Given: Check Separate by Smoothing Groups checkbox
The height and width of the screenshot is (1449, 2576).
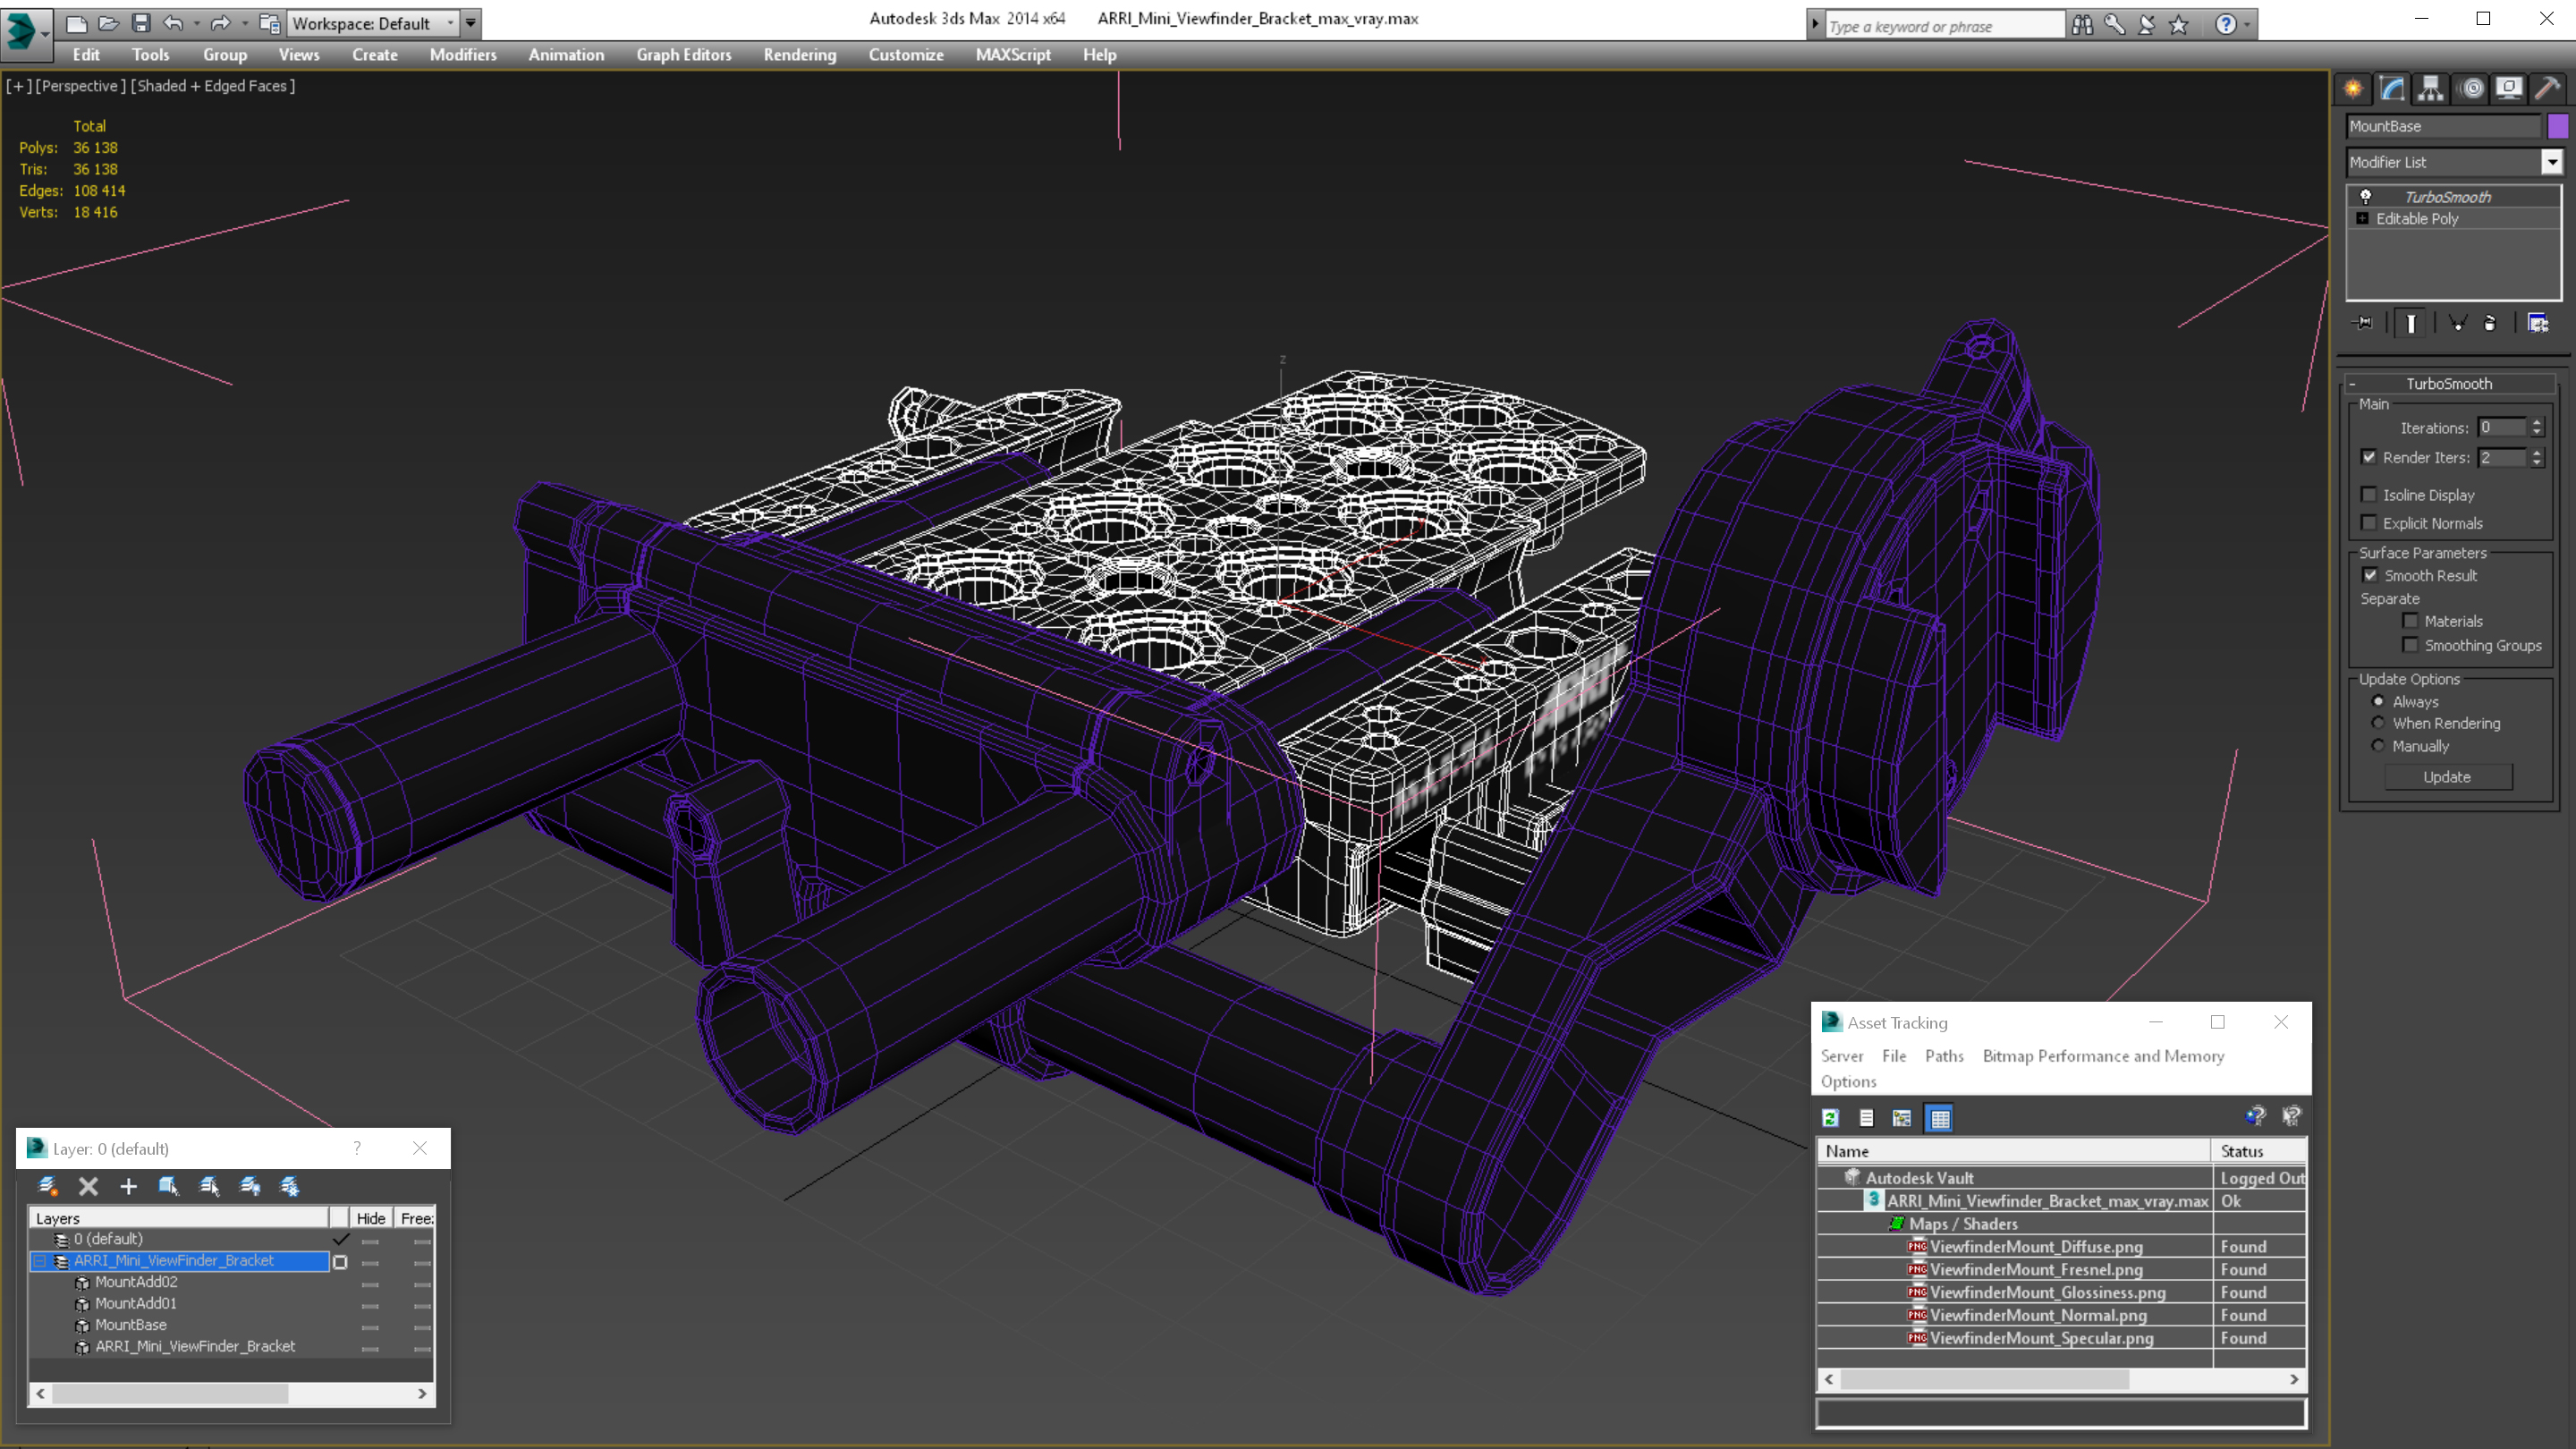Looking at the screenshot, I should click(x=2411, y=645).
